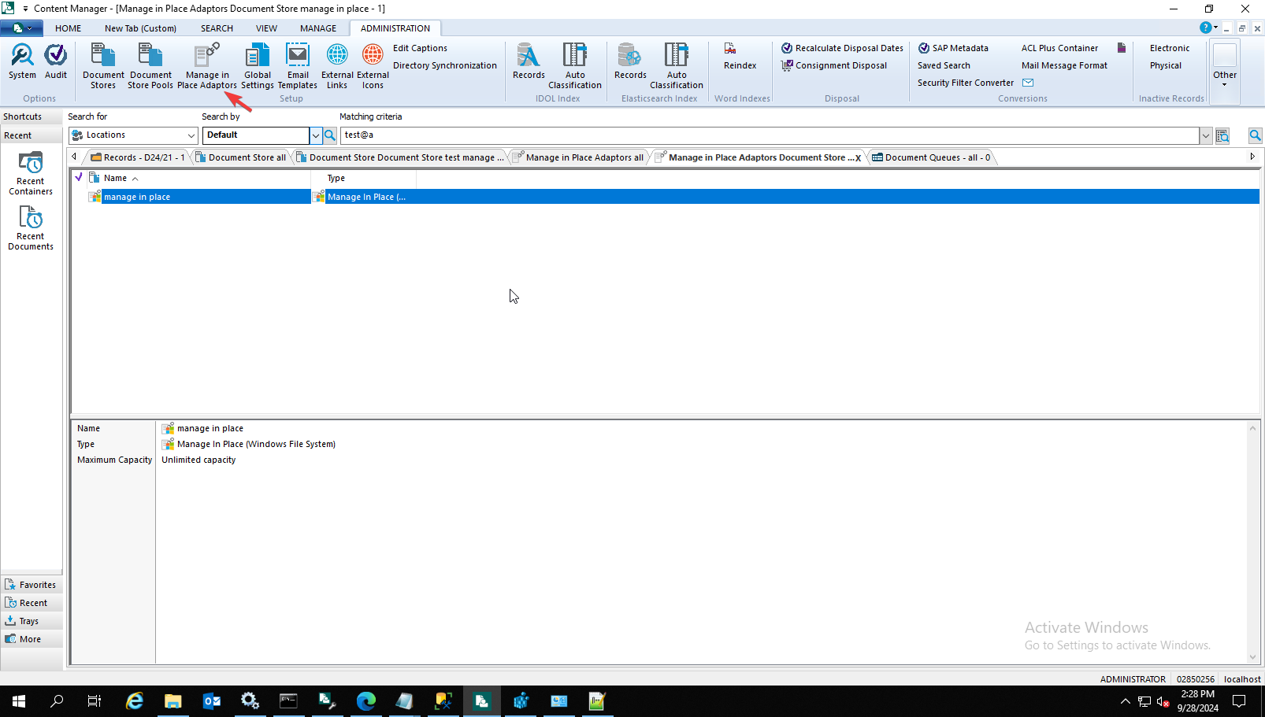1265x717 pixels.
Task: Run search with magnifier at far right
Action: click(x=1255, y=135)
